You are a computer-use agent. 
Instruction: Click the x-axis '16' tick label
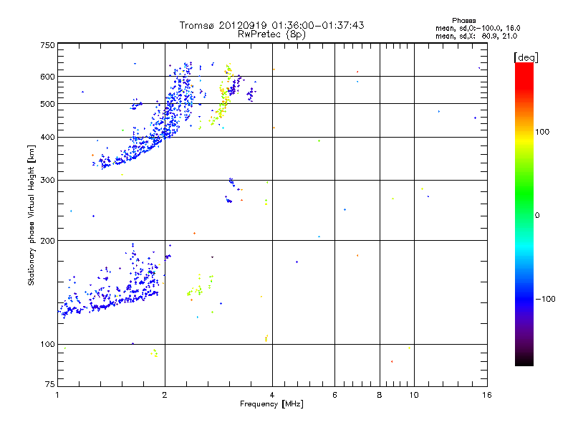(x=487, y=395)
